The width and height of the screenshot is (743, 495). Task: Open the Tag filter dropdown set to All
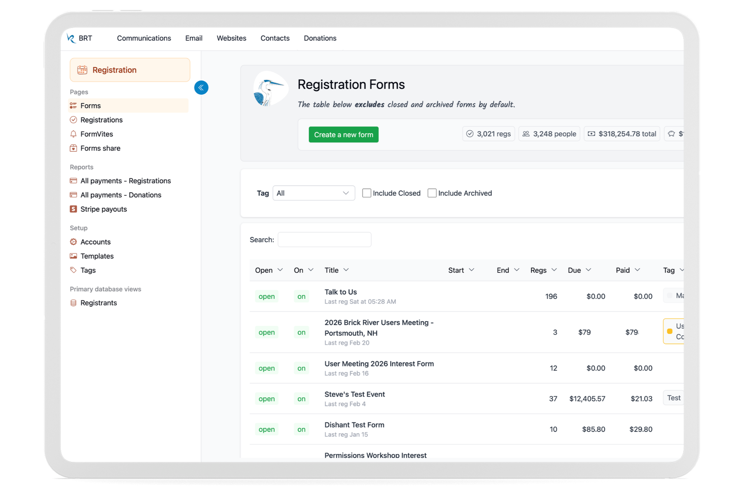click(313, 193)
